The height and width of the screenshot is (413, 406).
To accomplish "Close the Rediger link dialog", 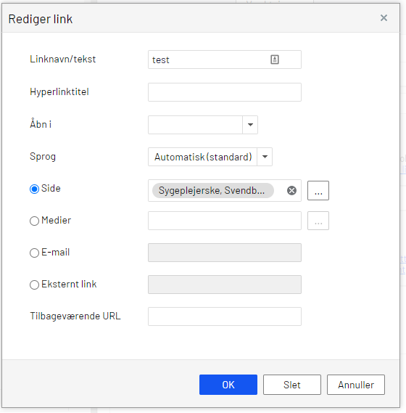I will pos(384,18).
